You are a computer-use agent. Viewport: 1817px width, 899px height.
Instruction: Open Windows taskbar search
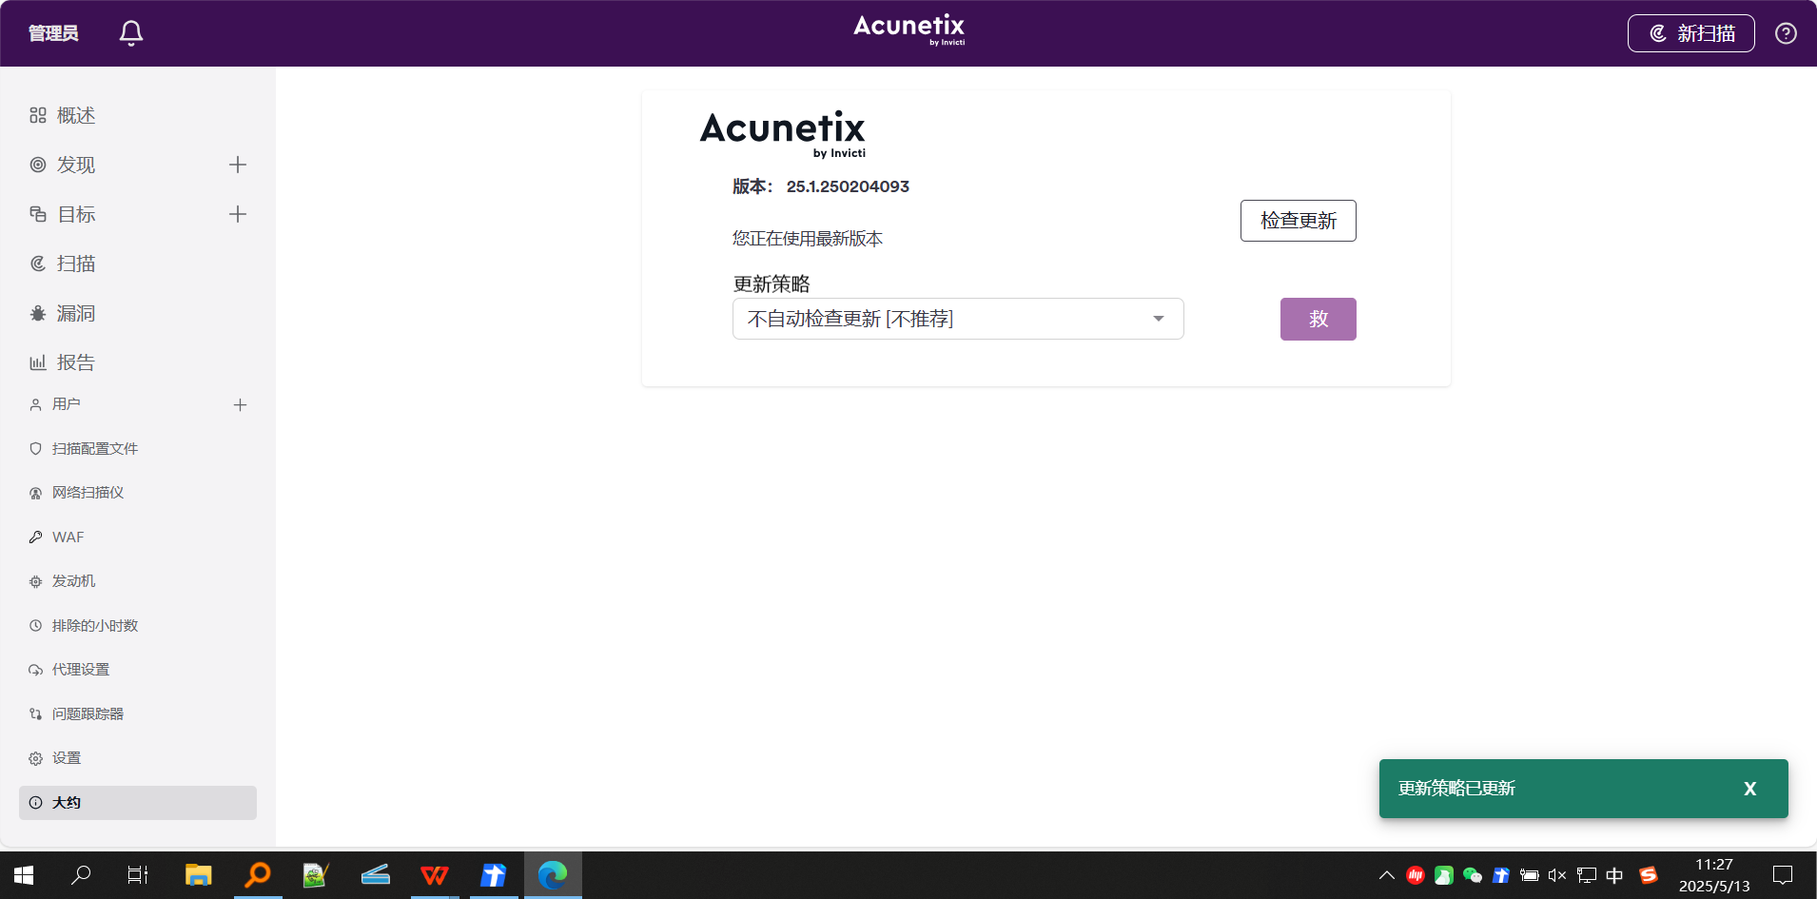click(x=81, y=875)
